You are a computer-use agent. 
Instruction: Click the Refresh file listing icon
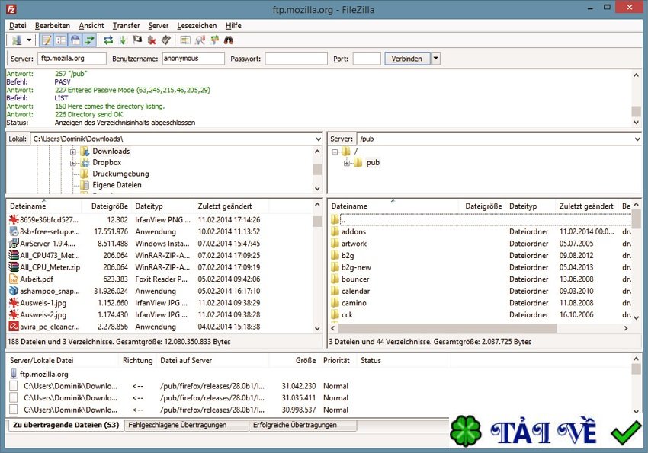(x=108, y=40)
